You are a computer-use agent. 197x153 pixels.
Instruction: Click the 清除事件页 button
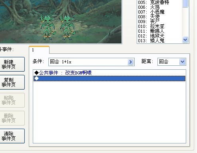pos(12,136)
